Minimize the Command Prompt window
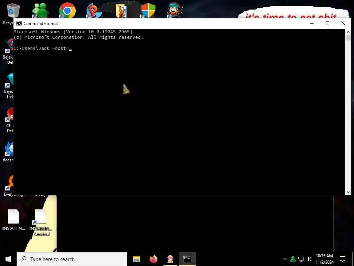354x266 pixels. click(312, 23)
